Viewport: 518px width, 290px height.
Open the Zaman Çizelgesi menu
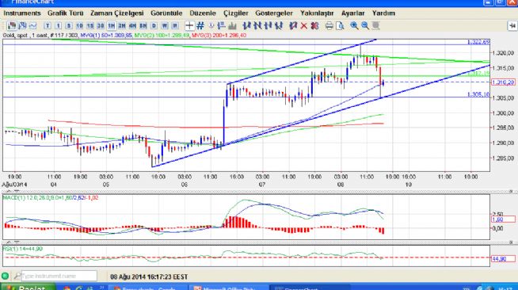click(117, 13)
